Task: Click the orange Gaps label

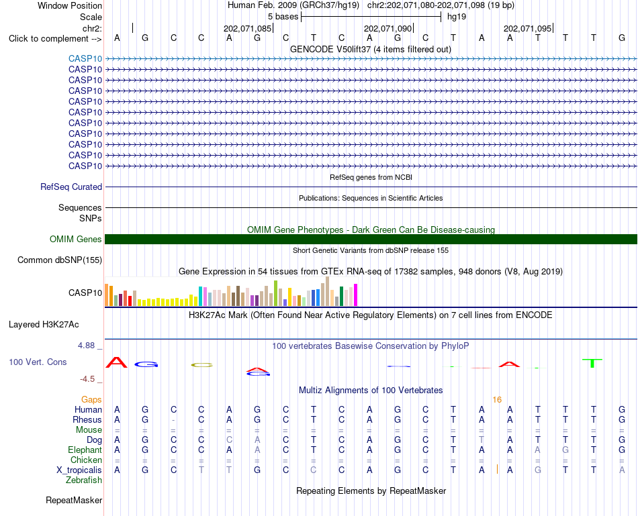Action: [x=91, y=399]
